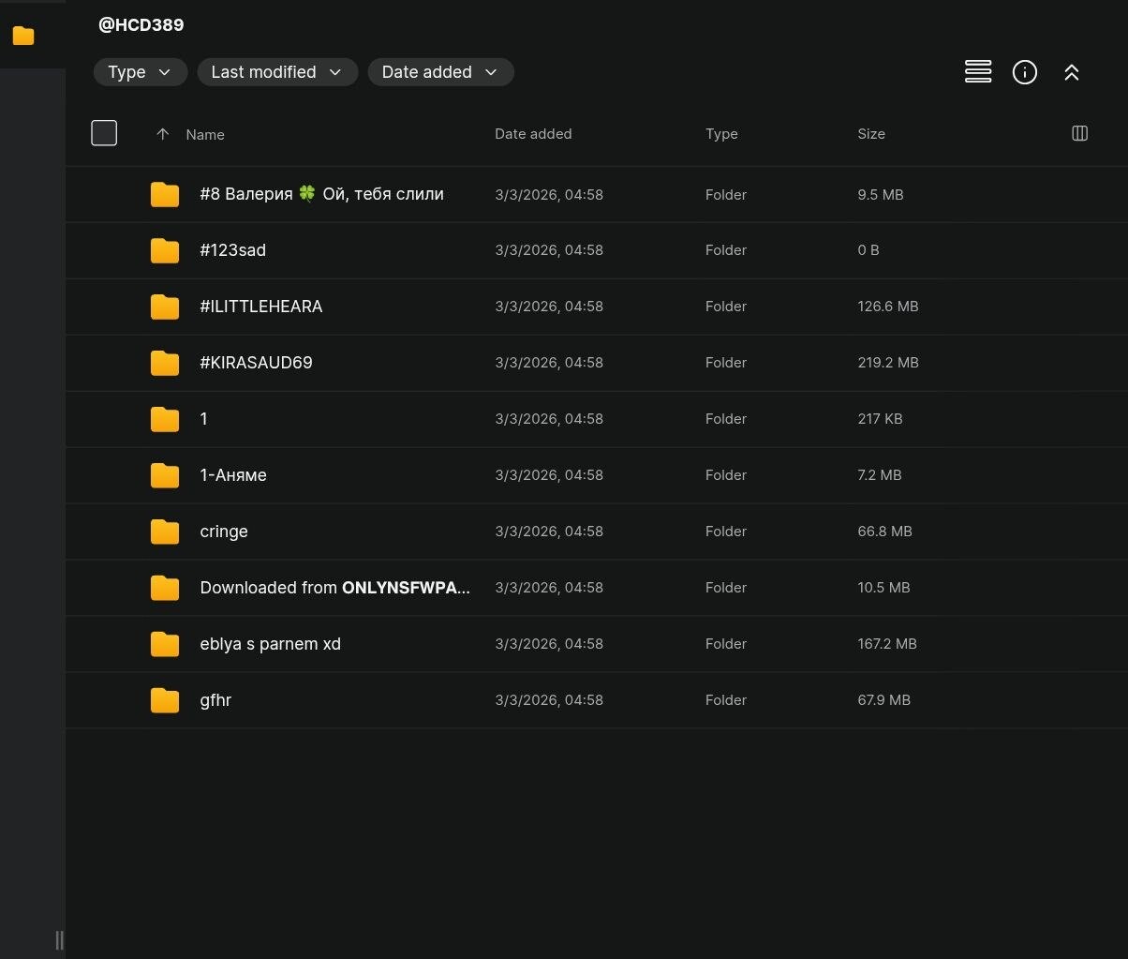Switch to list view layout icon

[977, 72]
